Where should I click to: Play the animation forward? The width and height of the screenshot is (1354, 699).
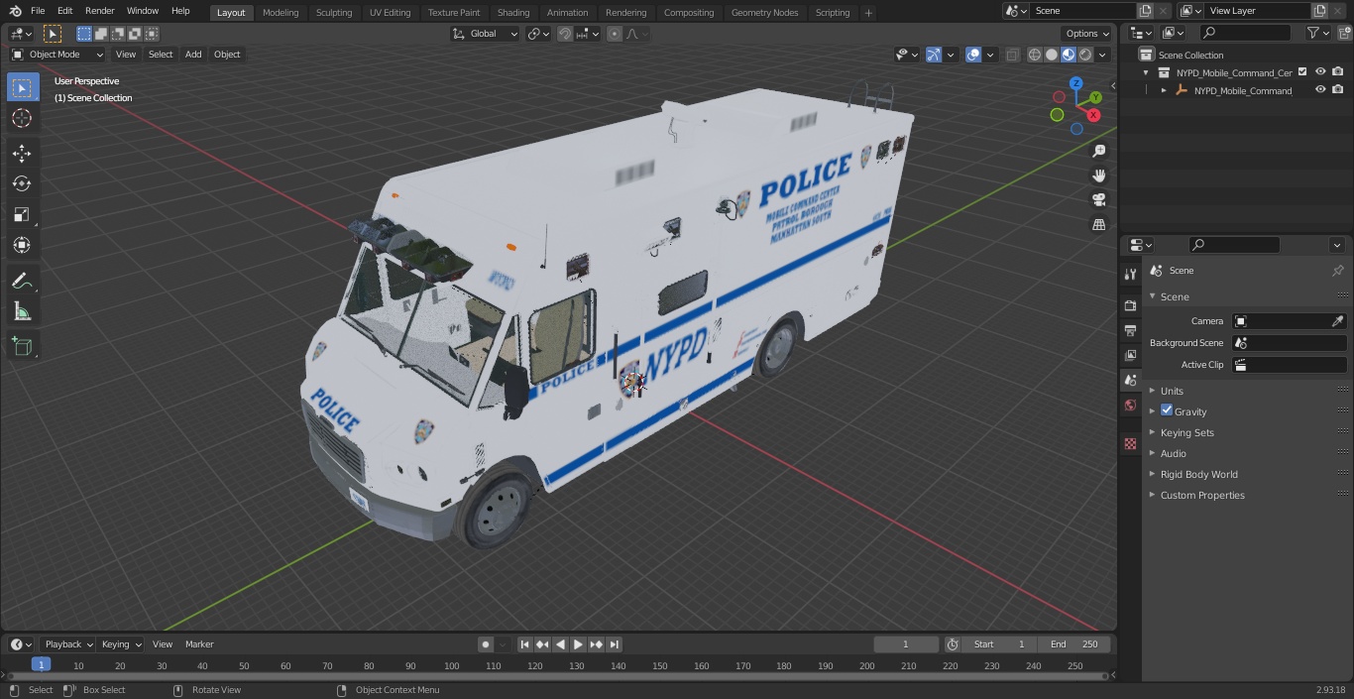click(x=579, y=644)
